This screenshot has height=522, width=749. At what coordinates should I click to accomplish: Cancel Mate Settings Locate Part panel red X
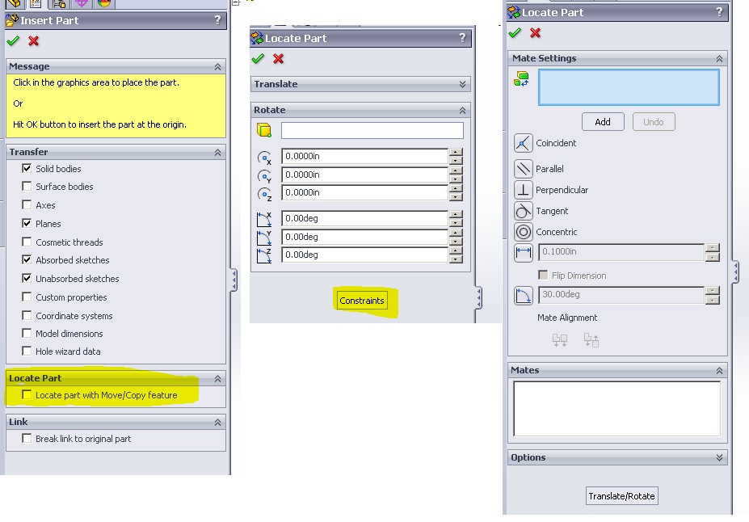[x=536, y=33]
